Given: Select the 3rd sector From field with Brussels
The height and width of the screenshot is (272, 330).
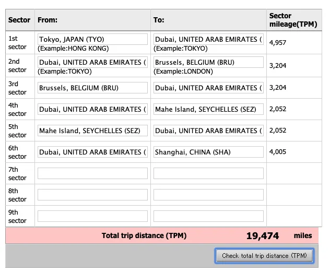Looking at the screenshot, I should pos(92,88).
